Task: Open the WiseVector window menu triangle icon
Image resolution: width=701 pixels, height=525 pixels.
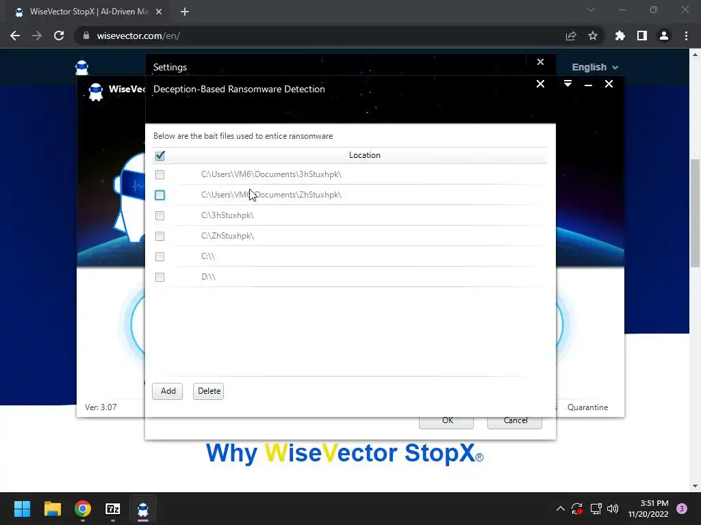Action: (568, 84)
